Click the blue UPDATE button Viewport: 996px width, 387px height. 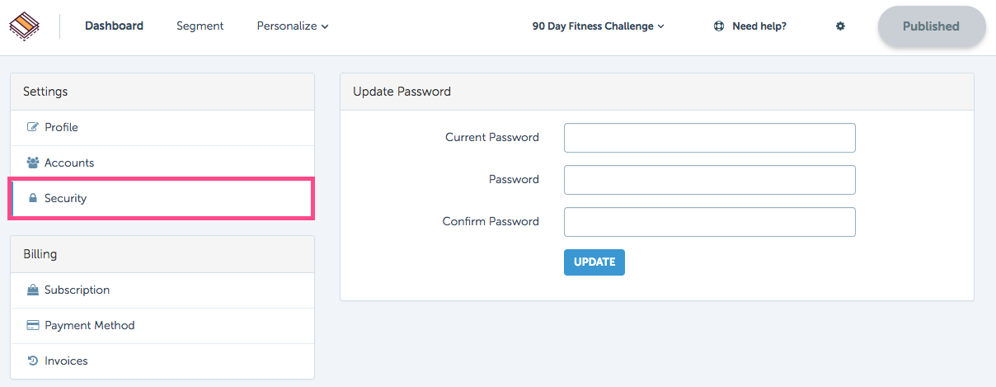594,262
